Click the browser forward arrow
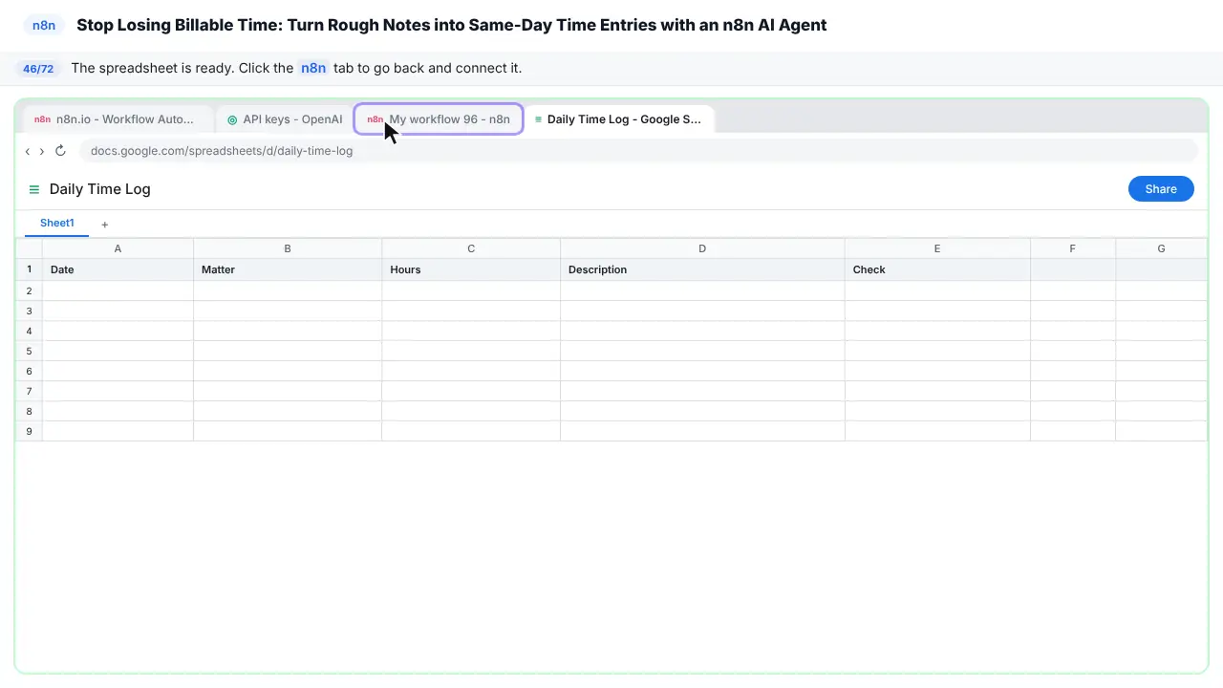The width and height of the screenshot is (1223, 688). [42, 151]
